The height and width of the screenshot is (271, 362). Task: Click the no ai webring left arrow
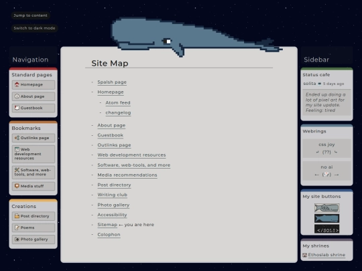[x=316, y=175]
